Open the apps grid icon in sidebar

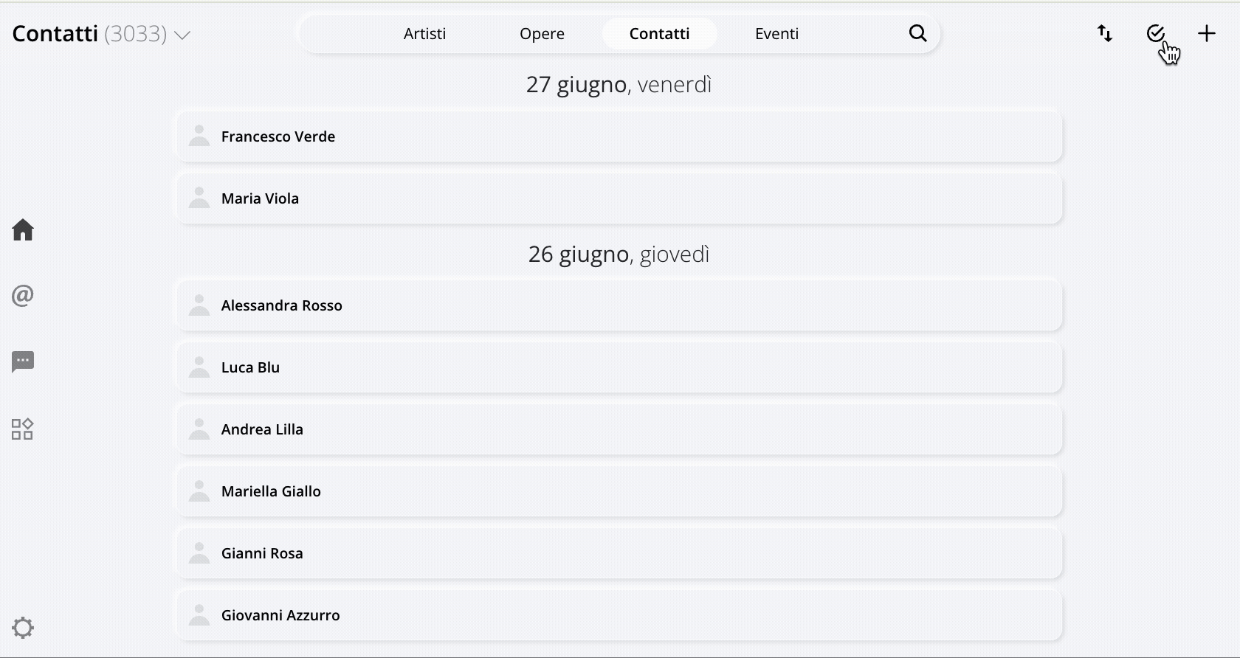[x=23, y=429]
